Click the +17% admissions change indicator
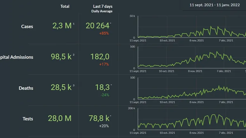This screenshot has width=246, height=138. [104, 64]
